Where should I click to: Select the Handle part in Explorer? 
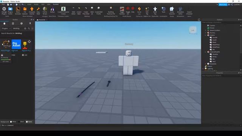(215, 37)
